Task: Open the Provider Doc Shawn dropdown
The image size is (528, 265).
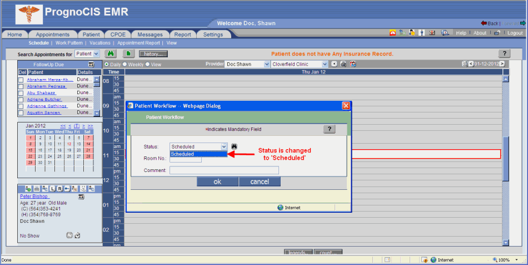Action: pyautogui.click(x=247, y=64)
